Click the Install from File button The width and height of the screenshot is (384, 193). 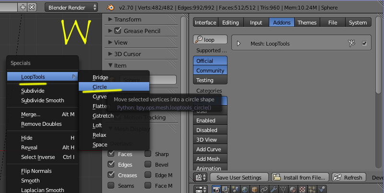(x=300, y=177)
